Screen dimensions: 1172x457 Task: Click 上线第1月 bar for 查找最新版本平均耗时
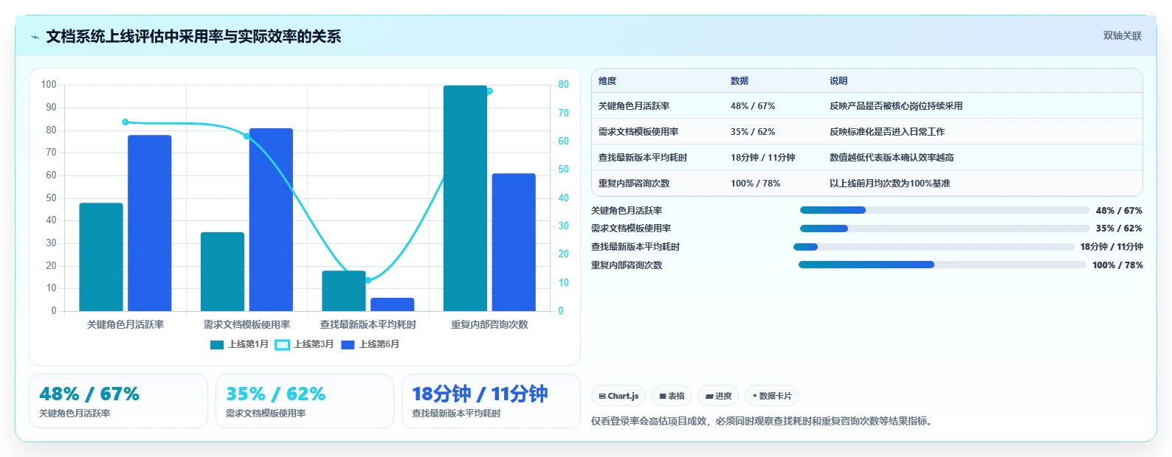click(x=344, y=291)
